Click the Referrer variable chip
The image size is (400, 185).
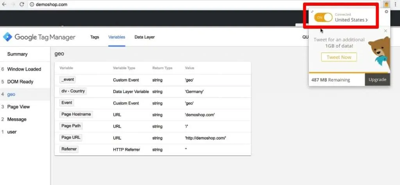click(x=69, y=149)
